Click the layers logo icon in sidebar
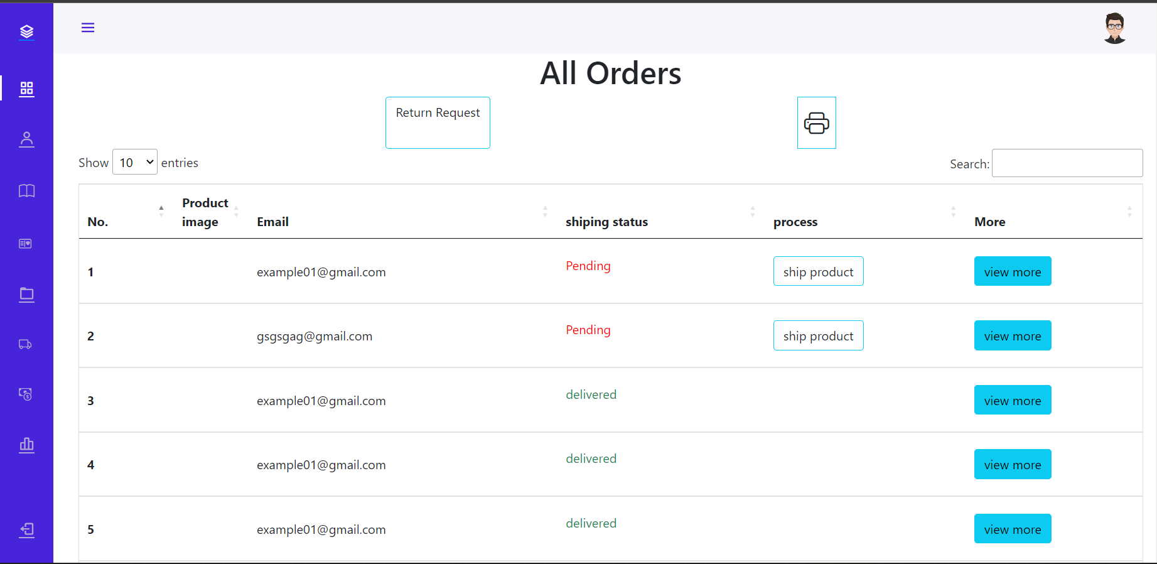The height and width of the screenshot is (564, 1157). coord(26,31)
